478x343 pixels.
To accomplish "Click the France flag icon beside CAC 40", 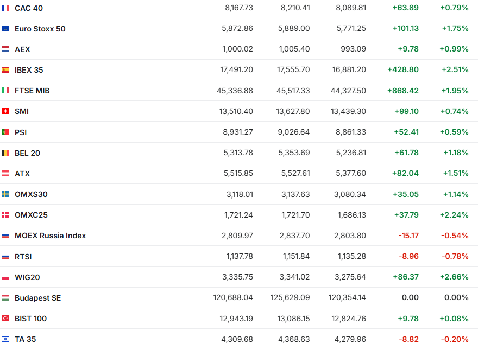I will pos(5,8).
